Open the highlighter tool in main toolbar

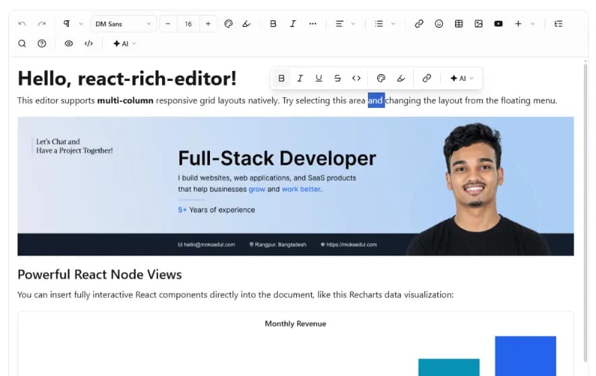pyautogui.click(x=246, y=24)
